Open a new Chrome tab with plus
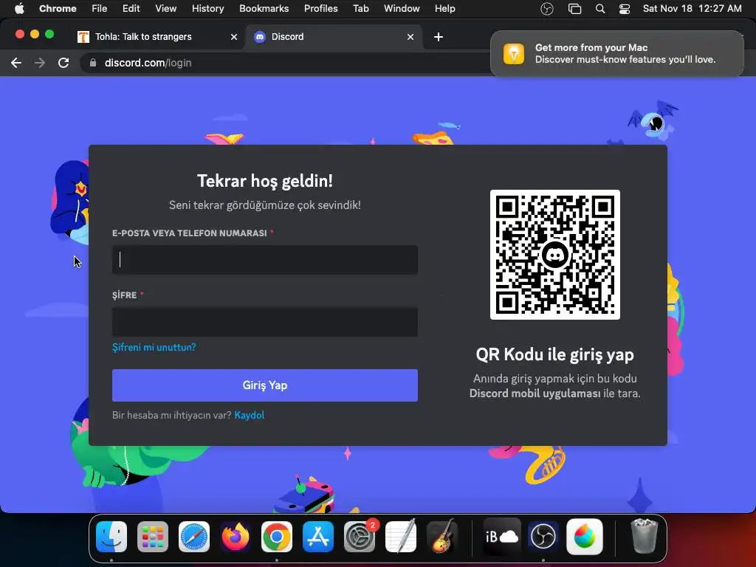 click(439, 37)
